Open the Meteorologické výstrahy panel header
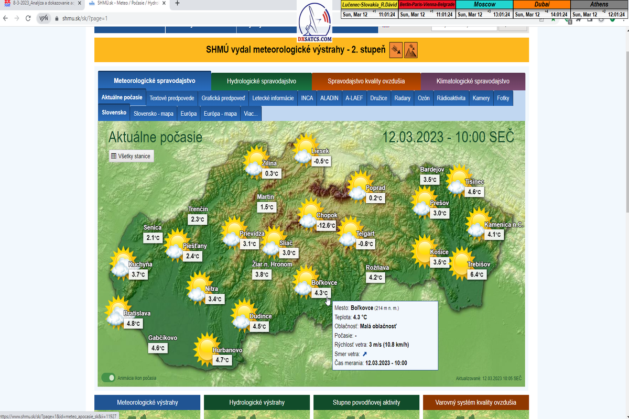 coord(147,403)
